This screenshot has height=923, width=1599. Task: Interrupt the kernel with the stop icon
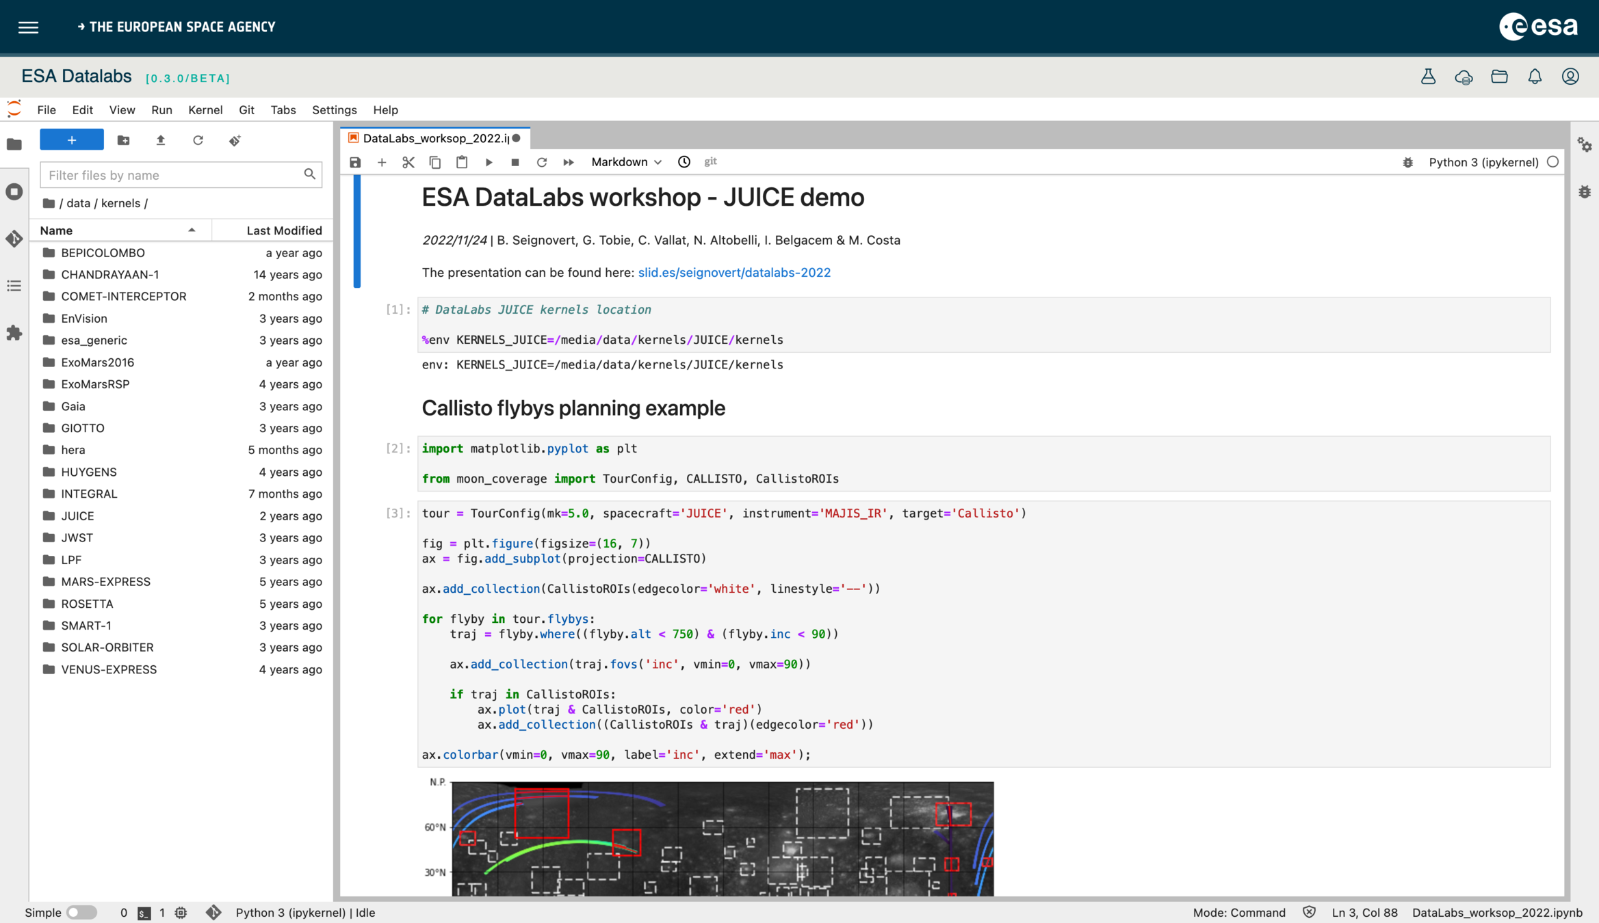tap(515, 162)
